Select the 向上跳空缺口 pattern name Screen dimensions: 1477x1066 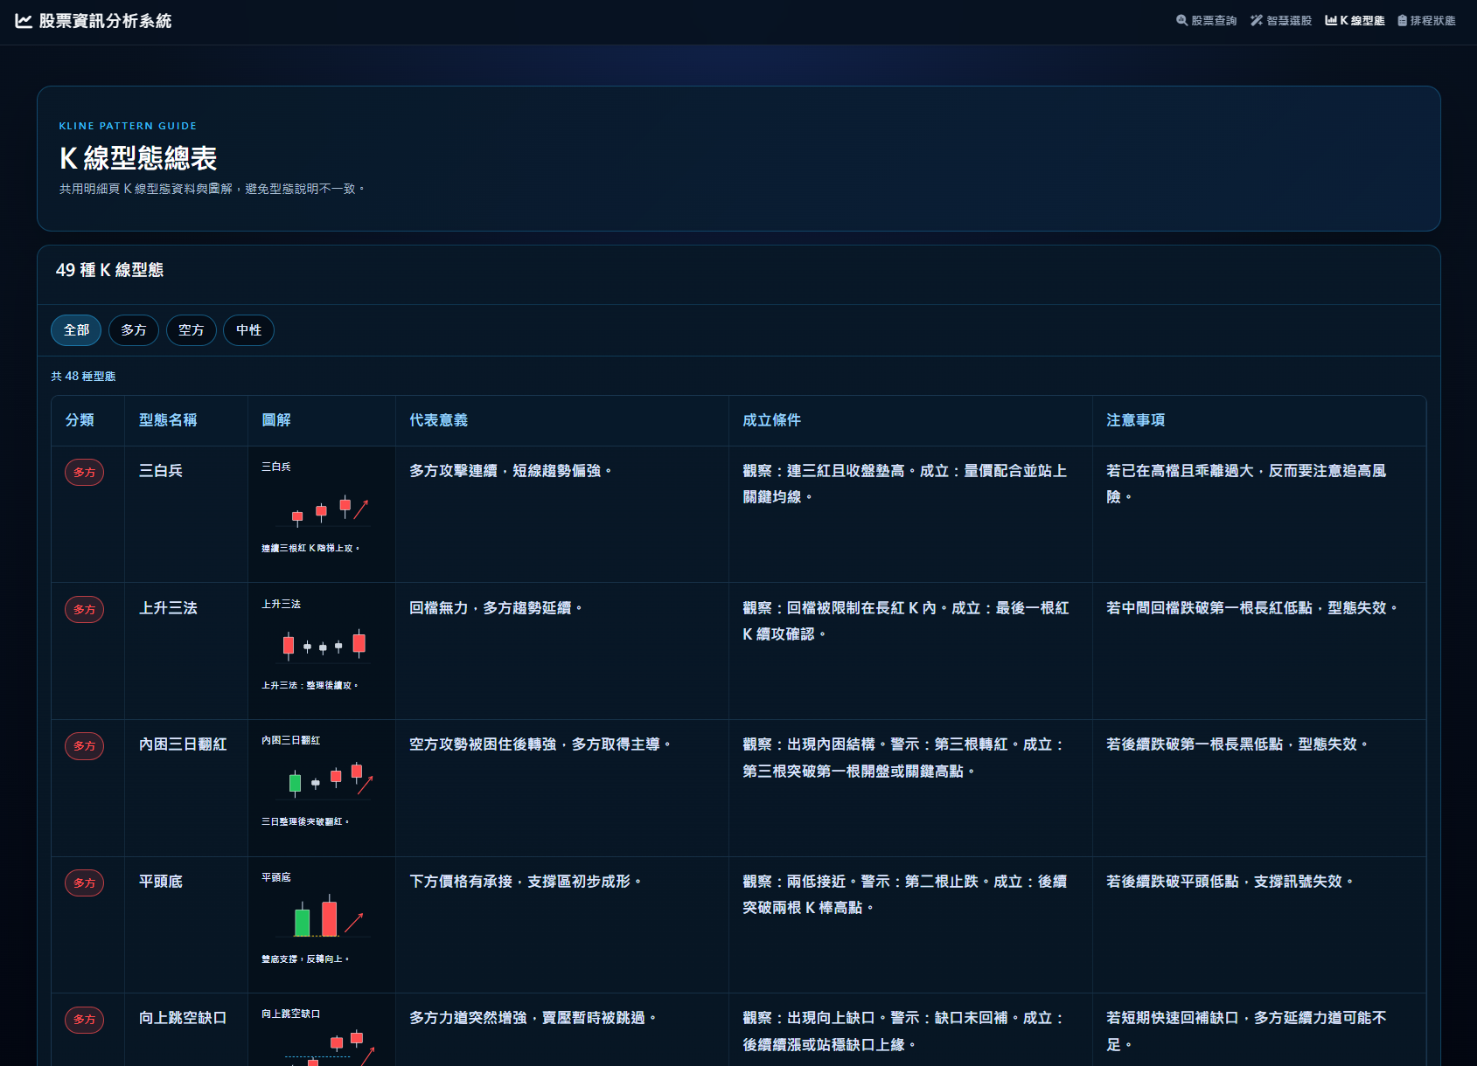tap(183, 1018)
